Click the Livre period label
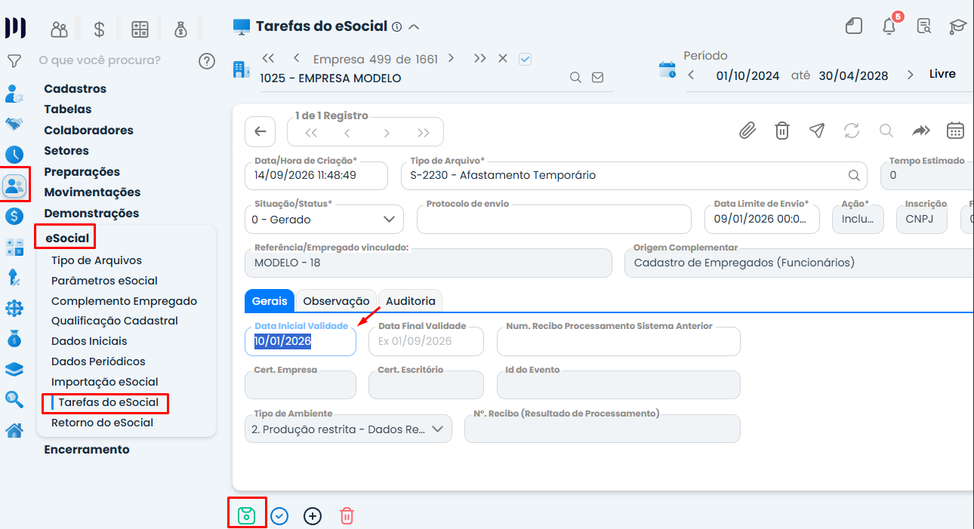The image size is (974, 529). click(942, 74)
